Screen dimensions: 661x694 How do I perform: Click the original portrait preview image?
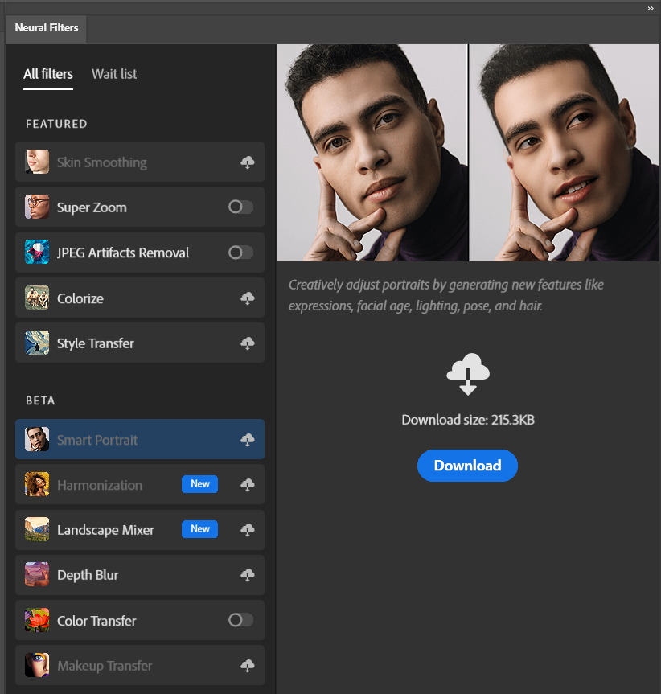[372, 153]
